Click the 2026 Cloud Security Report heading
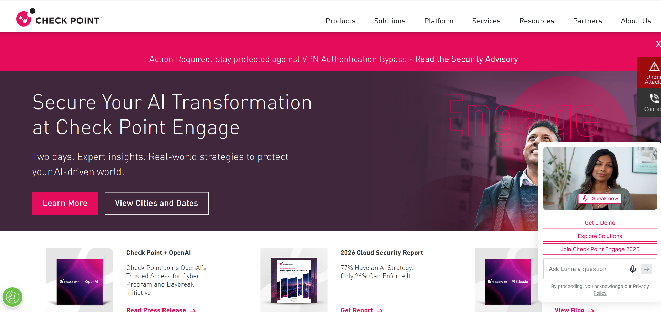Image resolution: width=661 pixels, height=312 pixels. click(381, 253)
